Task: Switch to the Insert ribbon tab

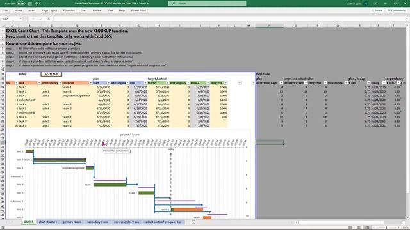Action: [x=31, y=10]
